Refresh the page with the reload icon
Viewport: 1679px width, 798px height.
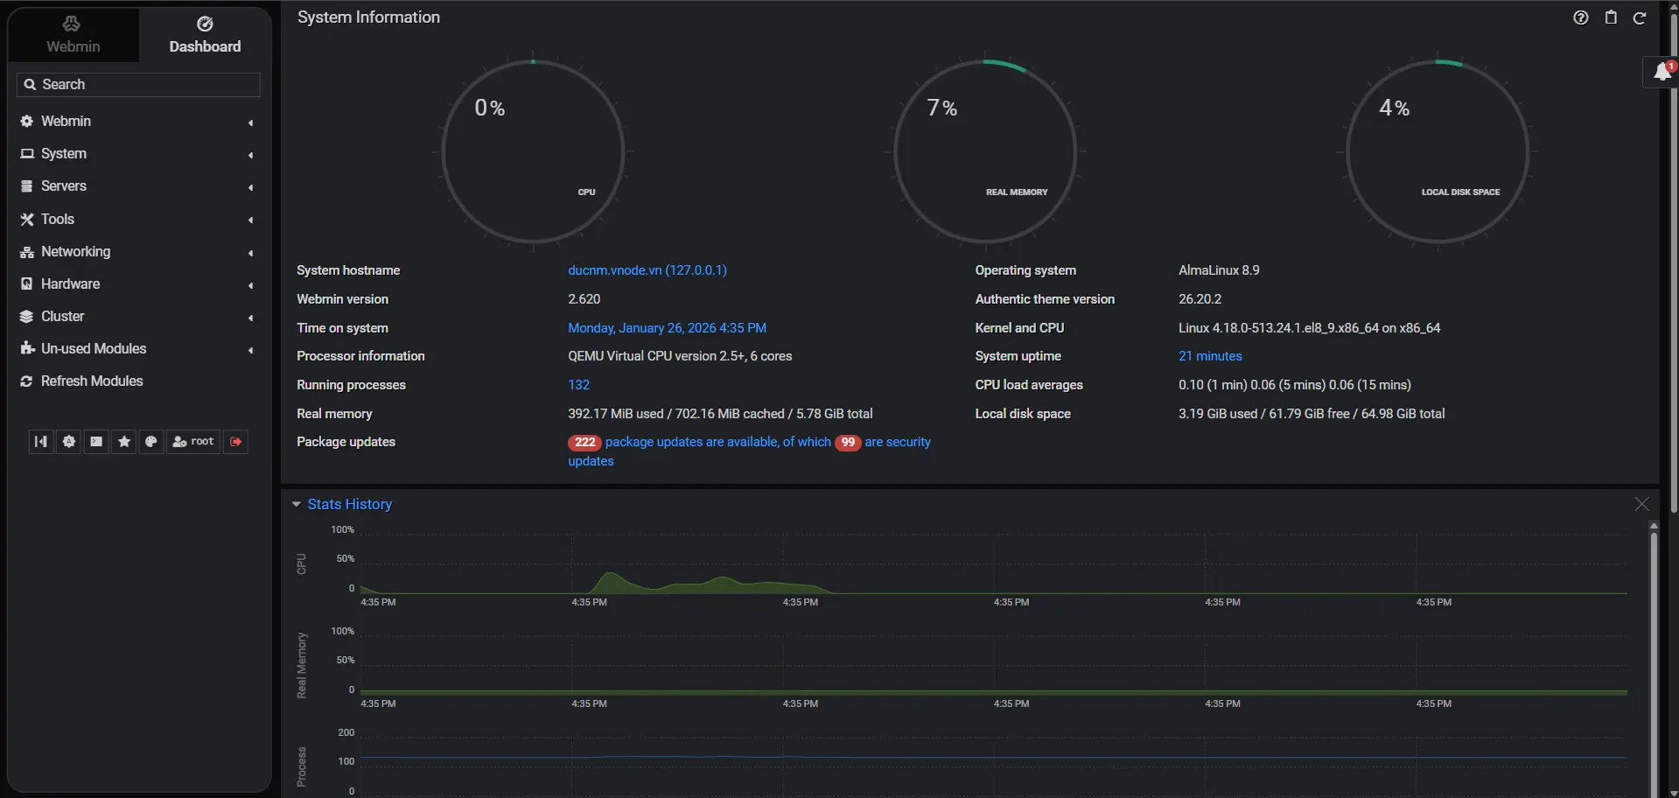(x=1640, y=17)
